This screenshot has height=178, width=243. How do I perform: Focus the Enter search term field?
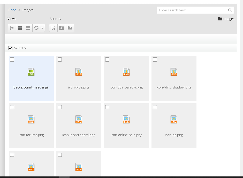click(195, 10)
